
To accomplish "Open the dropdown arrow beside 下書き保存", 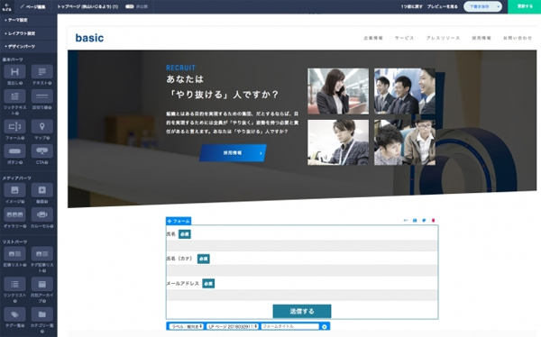I will tap(498, 6).
